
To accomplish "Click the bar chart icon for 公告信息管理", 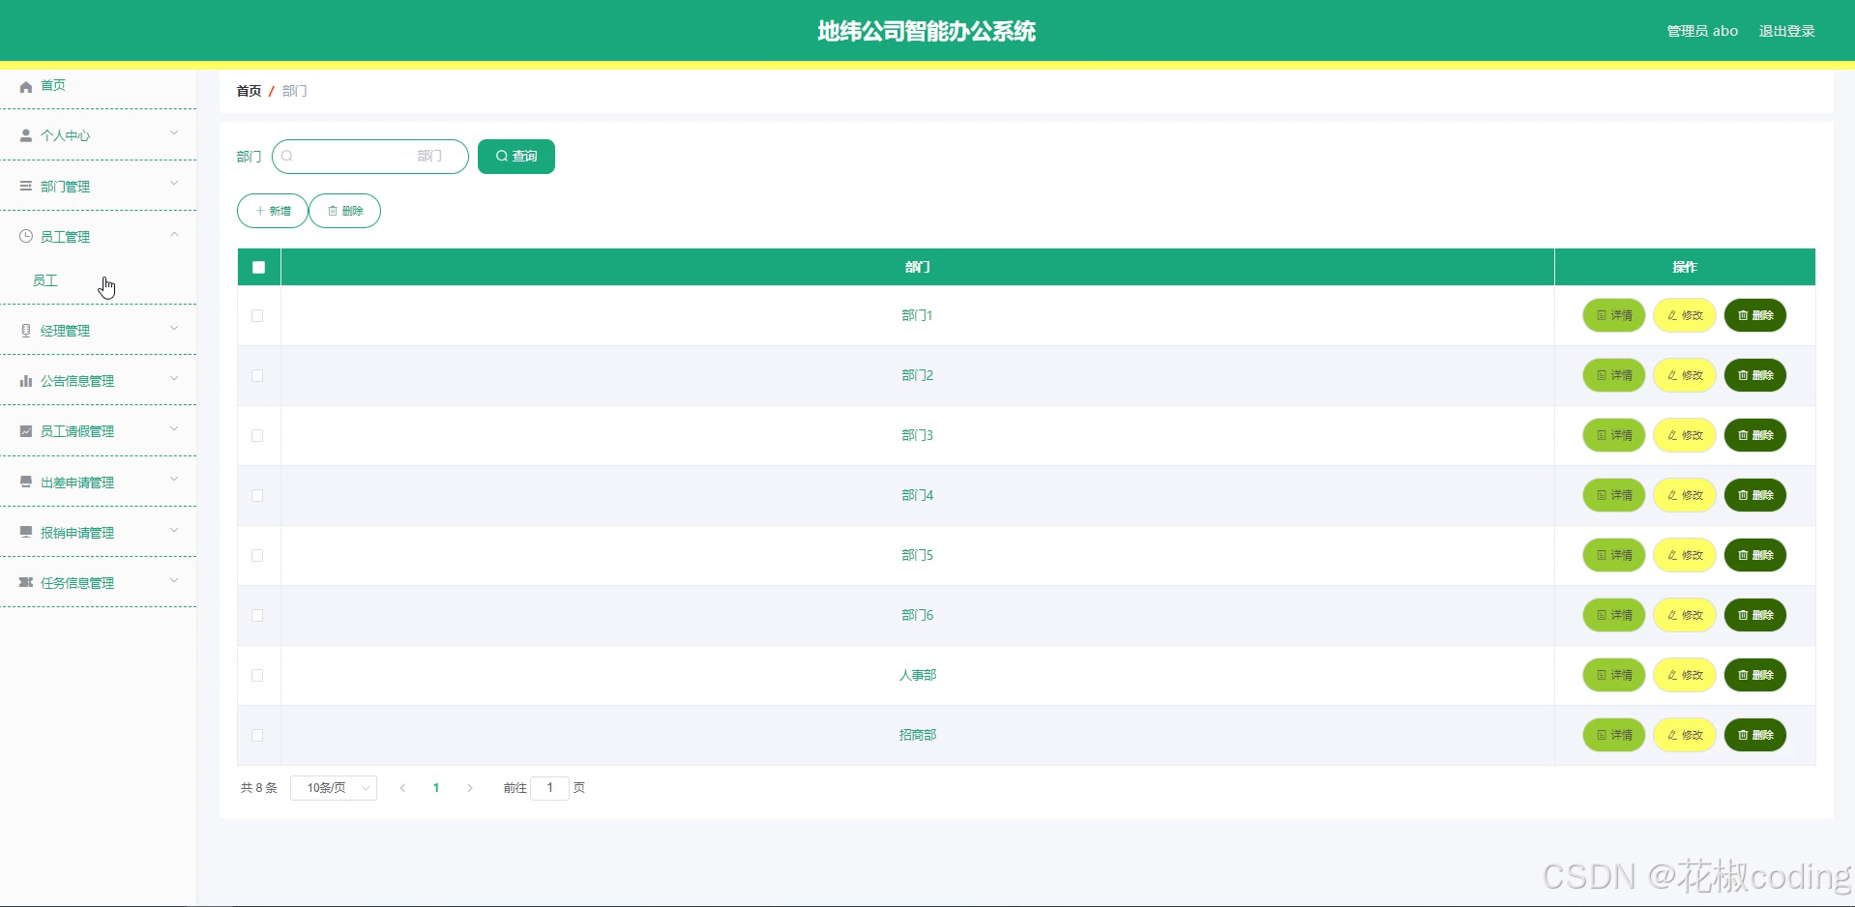I will (x=26, y=381).
